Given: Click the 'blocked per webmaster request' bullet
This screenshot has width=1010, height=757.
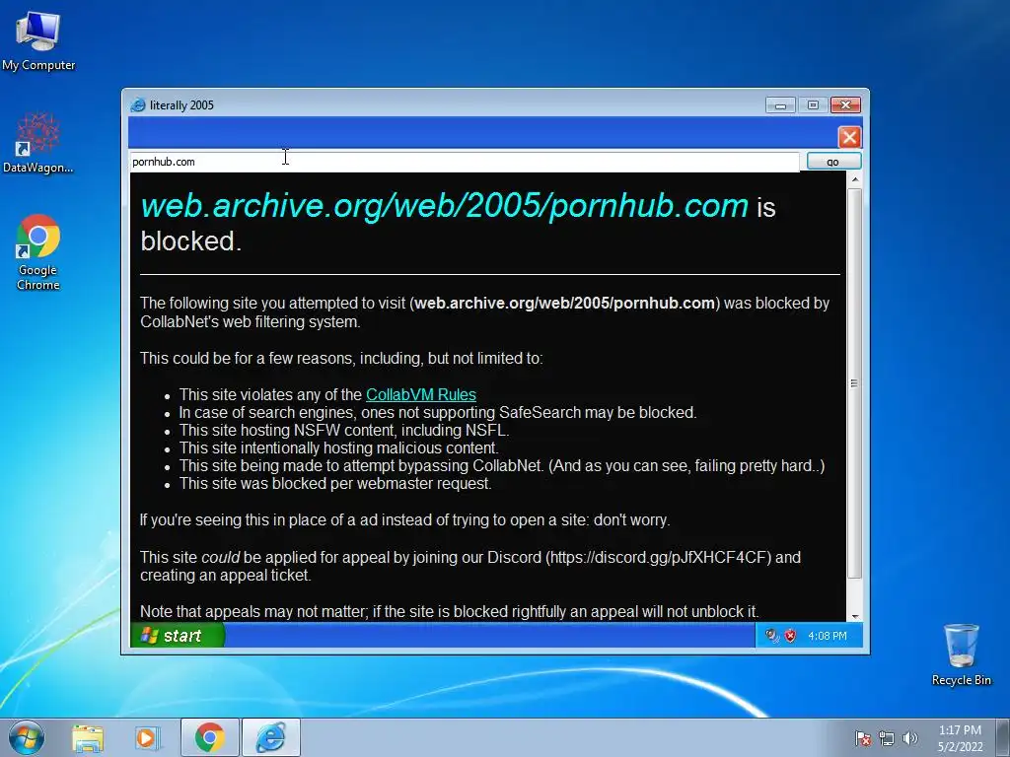Looking at the screenshot, I should click(x=335, y=483).
